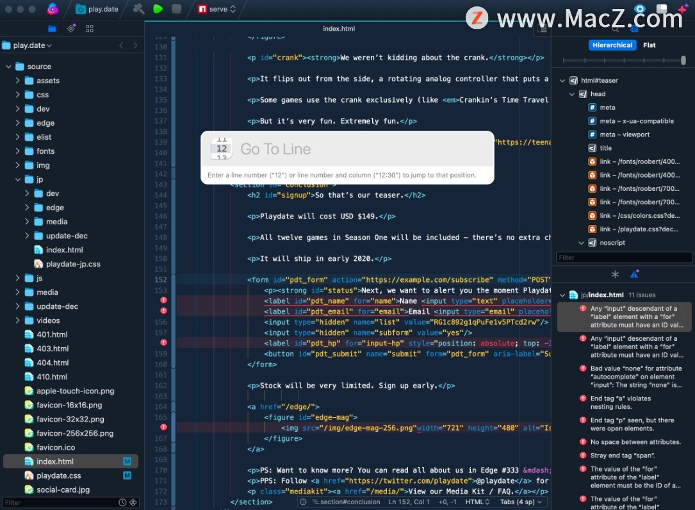Adjust the symbol depth slider
This screenshot has height=510, width=695.
[x=683, y=60]
